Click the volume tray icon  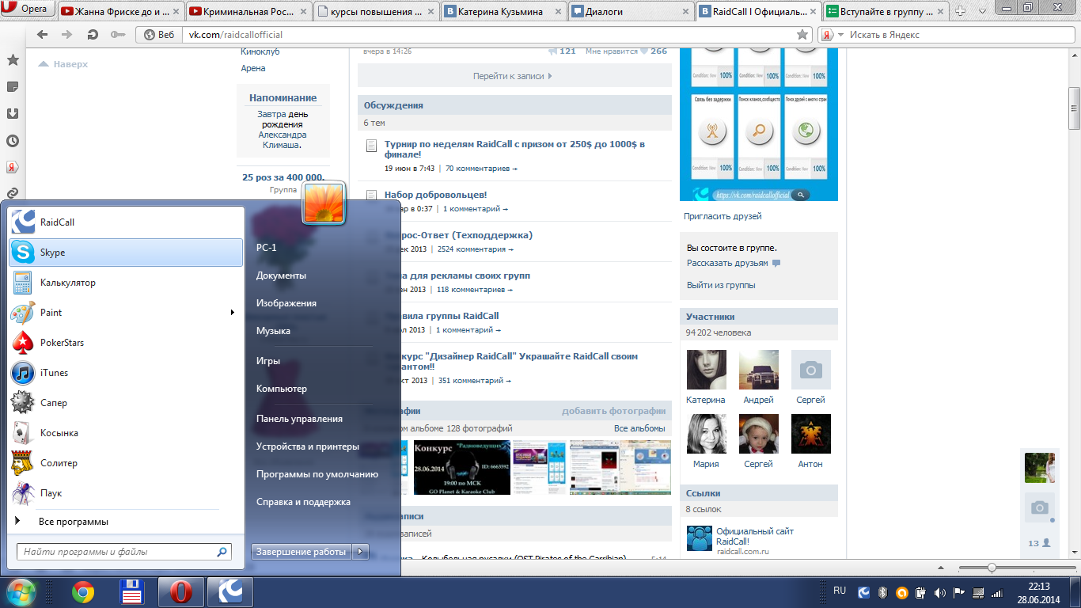tap(939, 592)
